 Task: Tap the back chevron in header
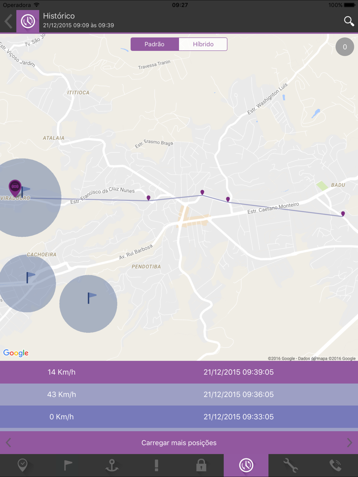[x=9, y=21]
